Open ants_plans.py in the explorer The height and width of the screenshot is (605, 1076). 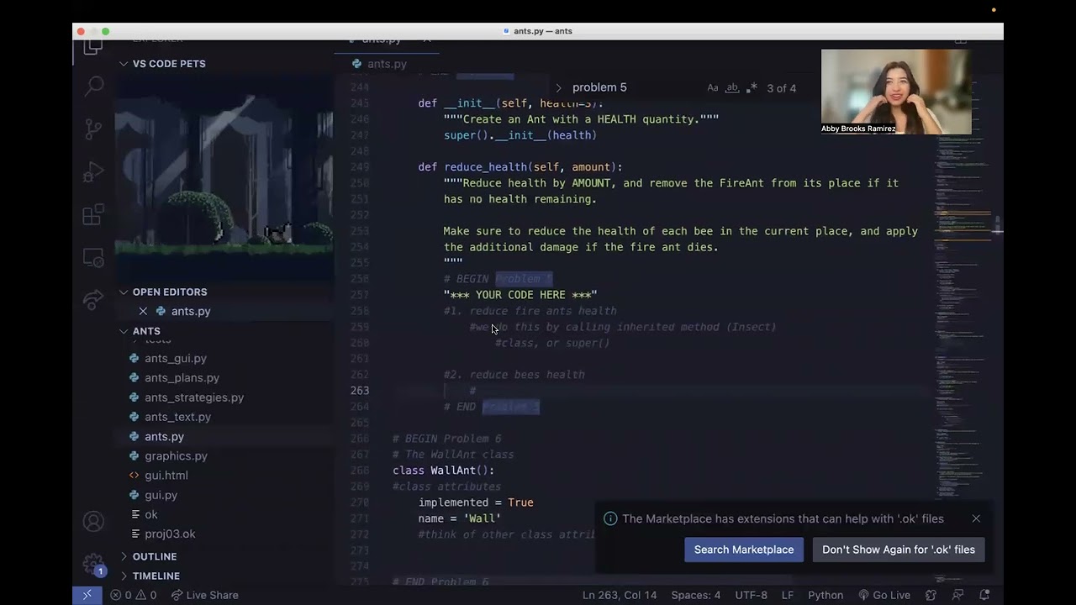click(x=182, y=378)
